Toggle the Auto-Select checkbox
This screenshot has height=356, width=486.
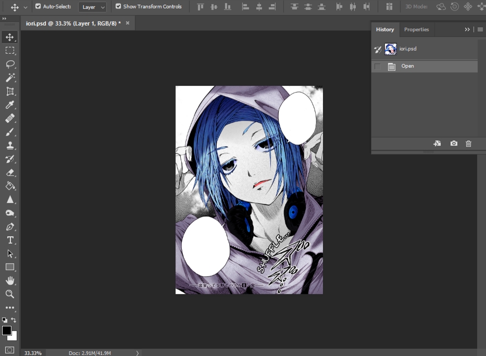(38, 7)
